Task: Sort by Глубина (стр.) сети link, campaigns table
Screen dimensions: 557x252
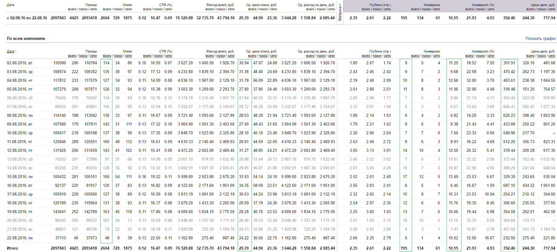Action: tap(387, 56)
